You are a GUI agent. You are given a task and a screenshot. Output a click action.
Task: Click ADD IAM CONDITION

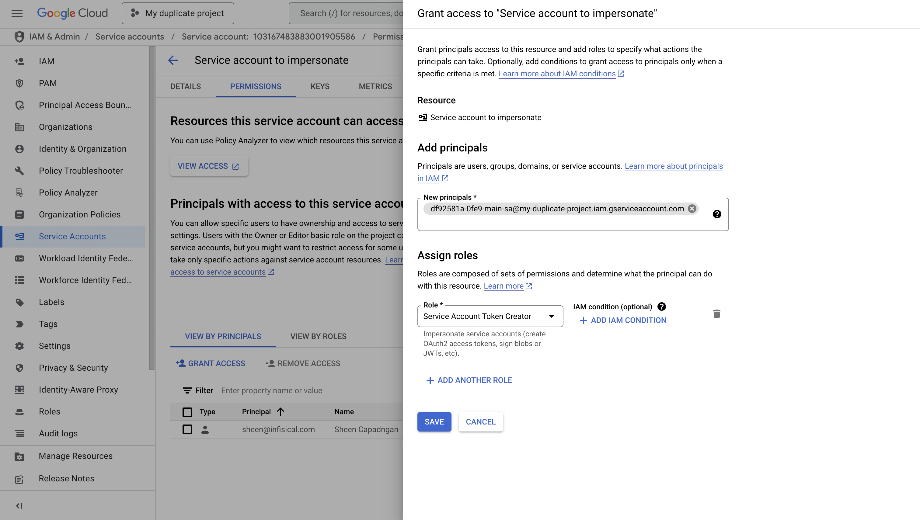pyautogui.click(x=623, y=320)
